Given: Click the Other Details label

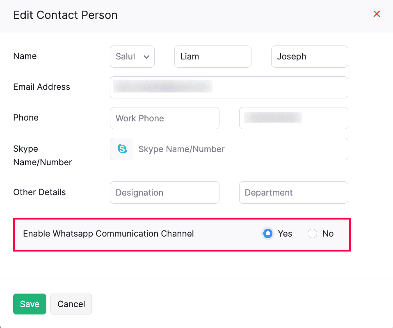Looking at the screenshot, I should coord(39,192).
